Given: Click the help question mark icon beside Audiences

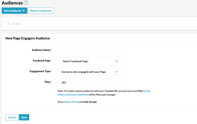Looking at the screenshot, I should click(26, 3).
